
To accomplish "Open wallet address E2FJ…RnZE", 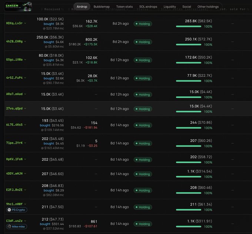I will point(14,190).
